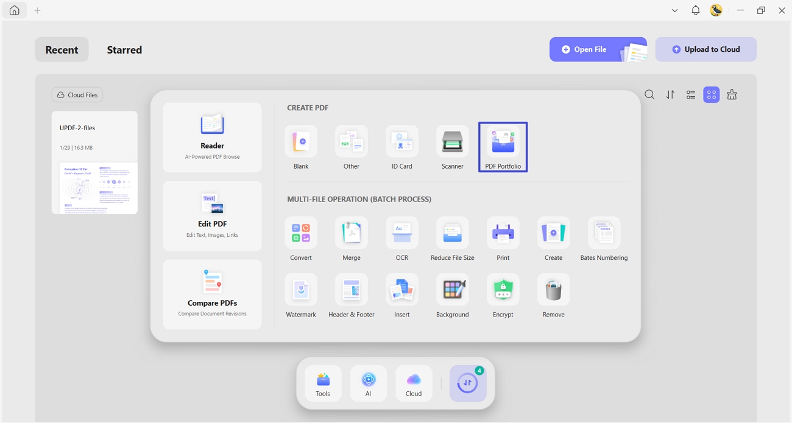Select the batch Insert tool
The width and height of the screenshot is (792, 423).
[402, 296]
